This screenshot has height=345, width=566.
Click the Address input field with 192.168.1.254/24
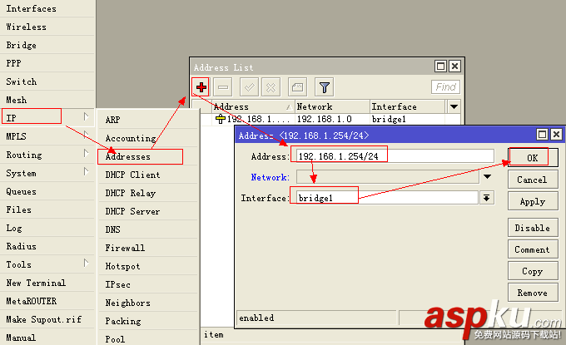[x=395, y=156]
